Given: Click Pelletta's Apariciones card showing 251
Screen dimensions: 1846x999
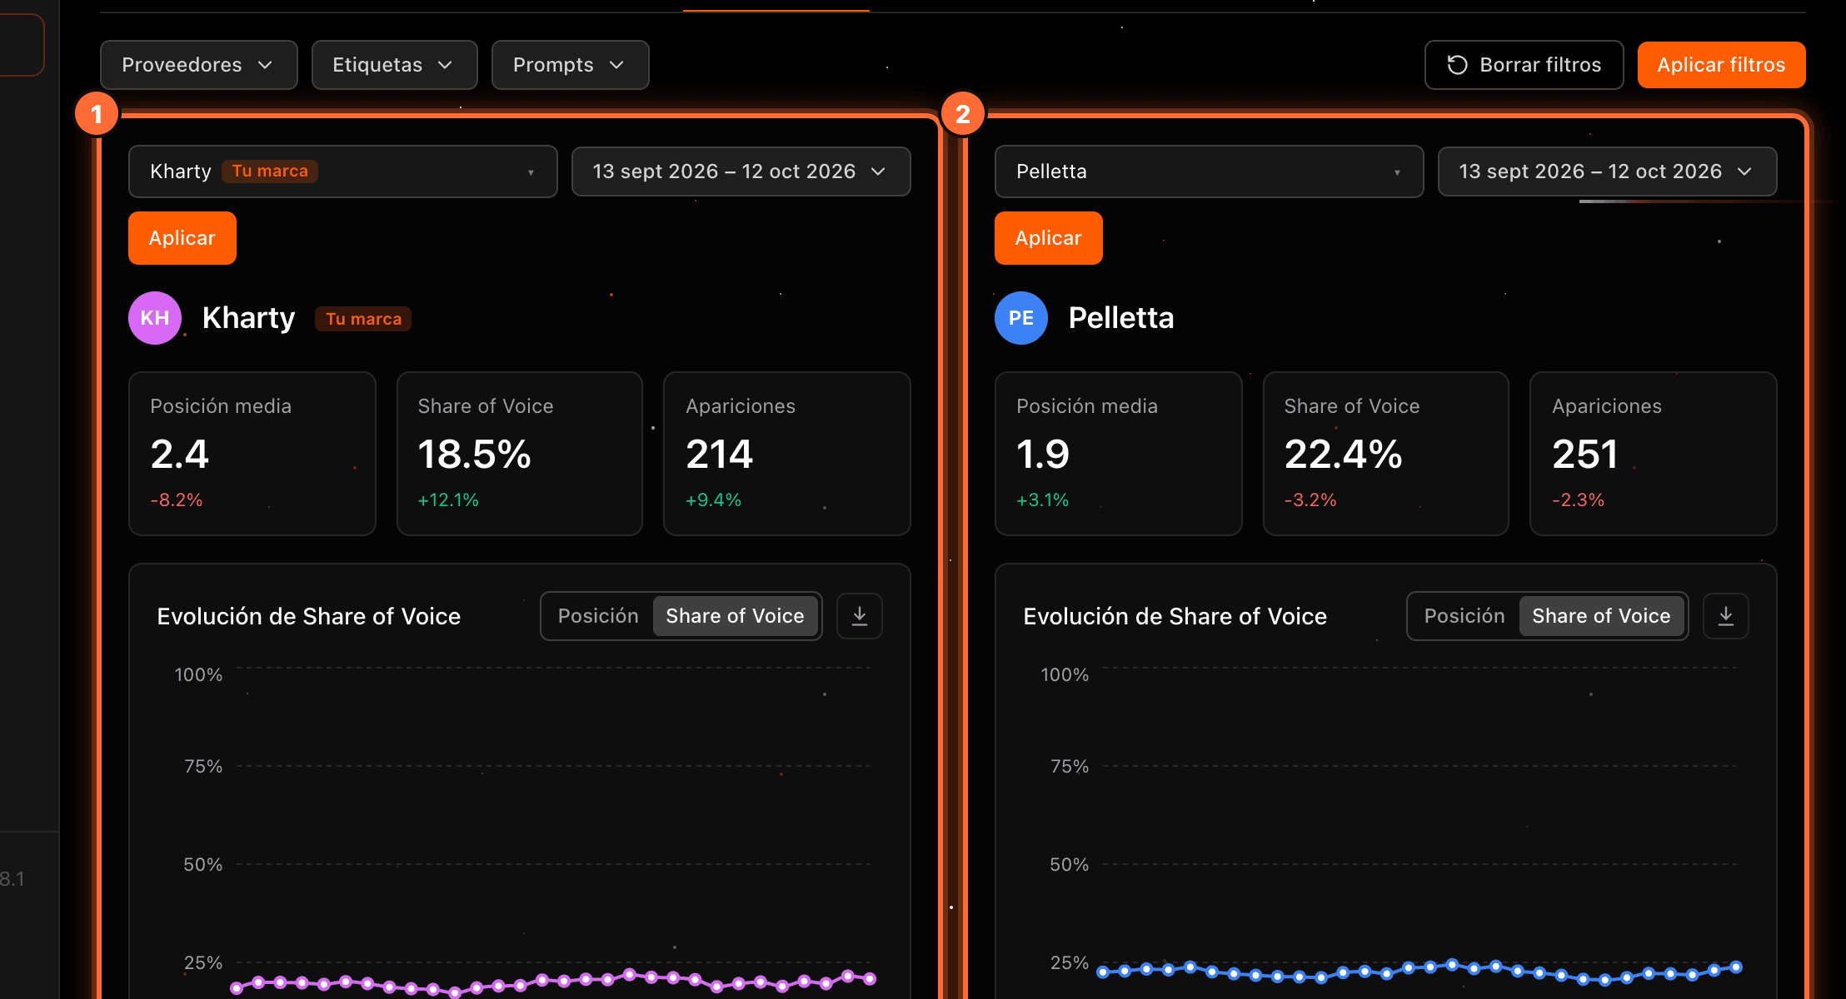Looking at the screenshot, I should [1654, 454].
